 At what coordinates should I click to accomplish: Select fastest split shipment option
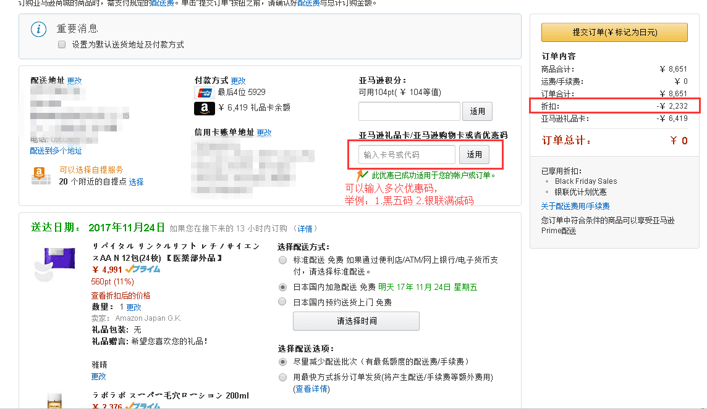pos(282,377)
